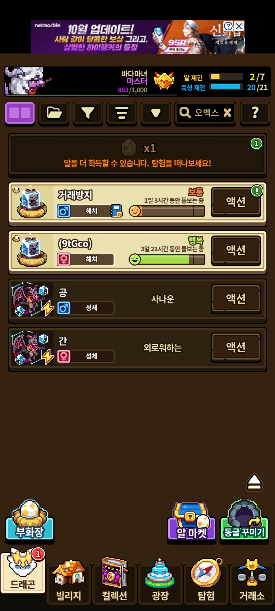Open the folder icon in toolbar
Viewport: 275px width, 611px height.
pos(54,113)
